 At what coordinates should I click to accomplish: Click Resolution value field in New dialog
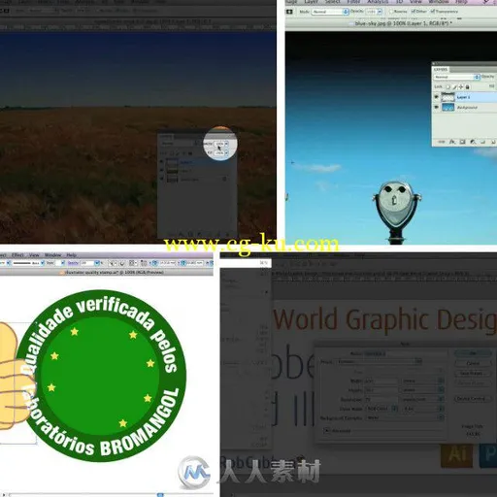pos(381,400)
